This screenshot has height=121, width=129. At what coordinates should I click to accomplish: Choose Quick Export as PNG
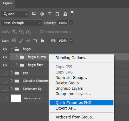coord(81,103)
